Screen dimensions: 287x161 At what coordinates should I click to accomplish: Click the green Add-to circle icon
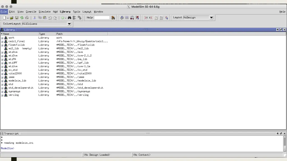coord(63,18)
